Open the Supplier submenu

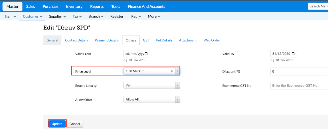click(x=57, y=16)
